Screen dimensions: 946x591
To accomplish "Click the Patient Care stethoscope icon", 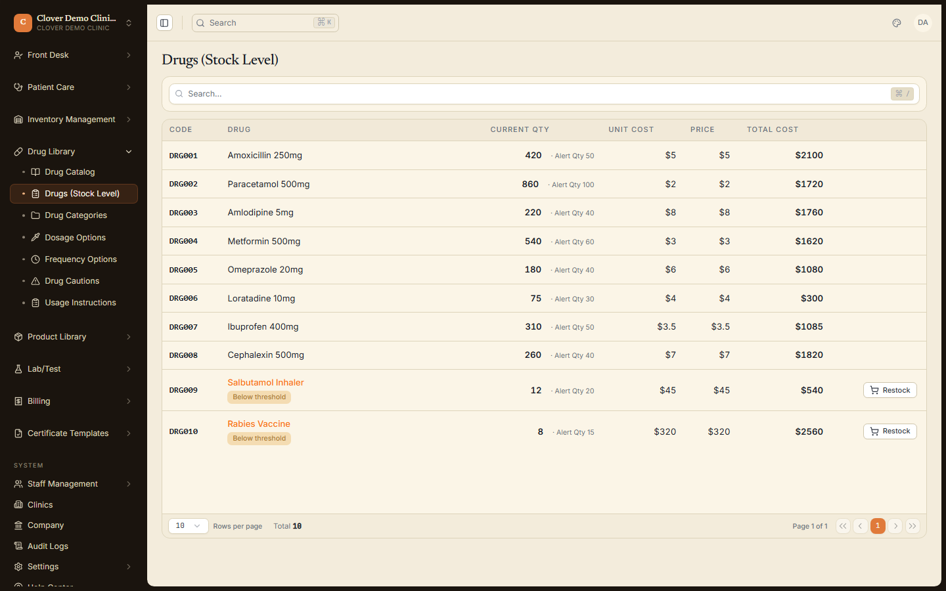I will pos(18,87).
